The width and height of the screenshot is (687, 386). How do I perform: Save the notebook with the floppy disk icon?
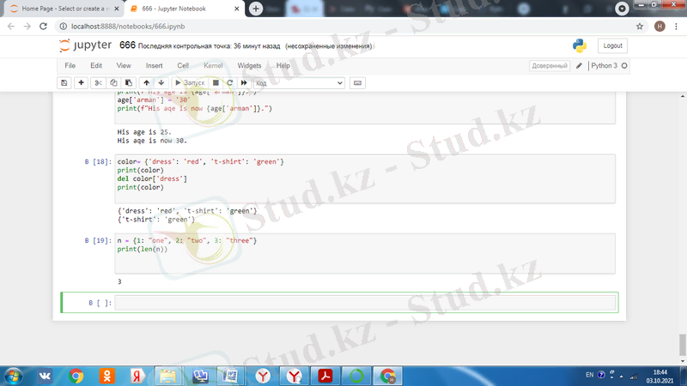(64, 82)
